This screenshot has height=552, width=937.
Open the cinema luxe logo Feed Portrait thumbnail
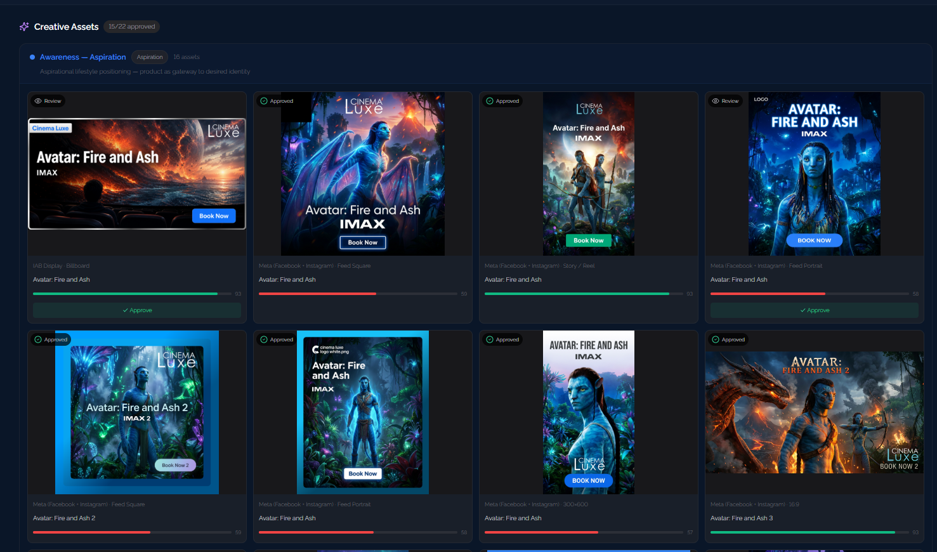pyautogui.click(x=363, y=412)
